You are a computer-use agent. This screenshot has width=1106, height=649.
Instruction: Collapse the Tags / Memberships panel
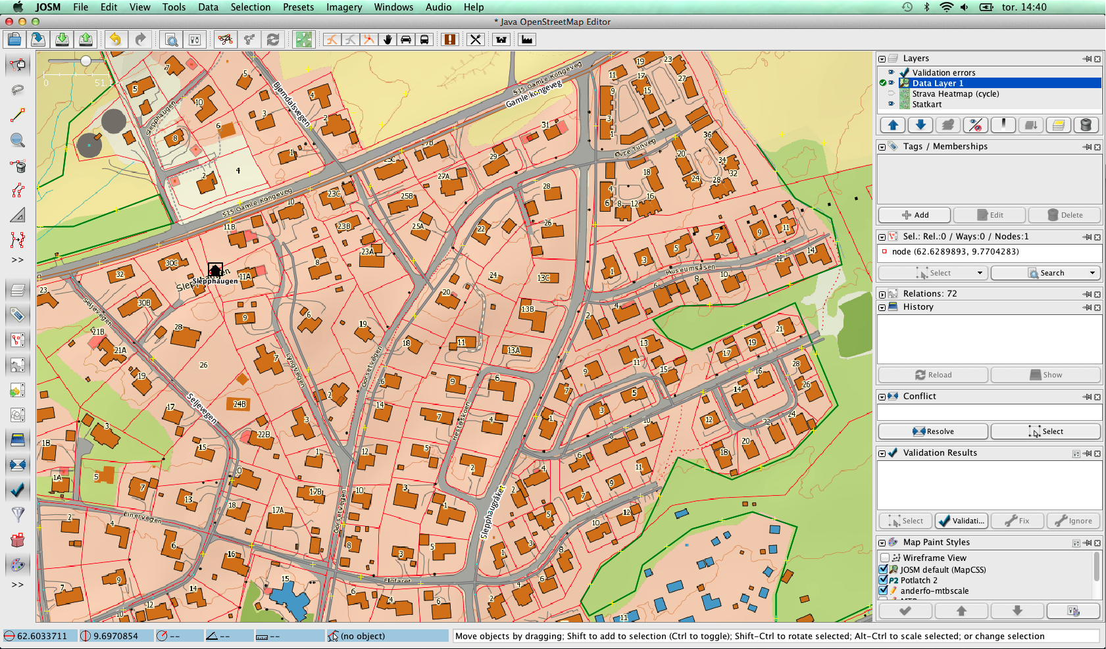[x=882, y=147]
